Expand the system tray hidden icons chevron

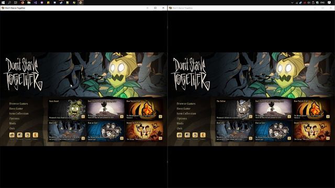292,3
